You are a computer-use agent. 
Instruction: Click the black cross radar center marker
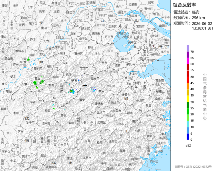coord(85,86)
